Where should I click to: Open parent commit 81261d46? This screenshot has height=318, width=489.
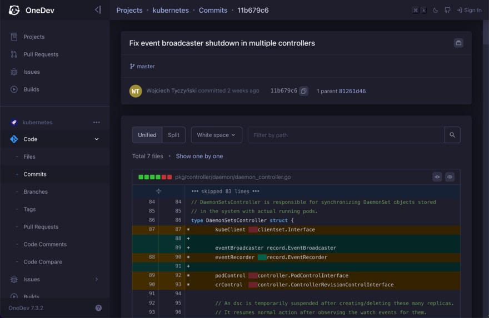click(352, 91)
